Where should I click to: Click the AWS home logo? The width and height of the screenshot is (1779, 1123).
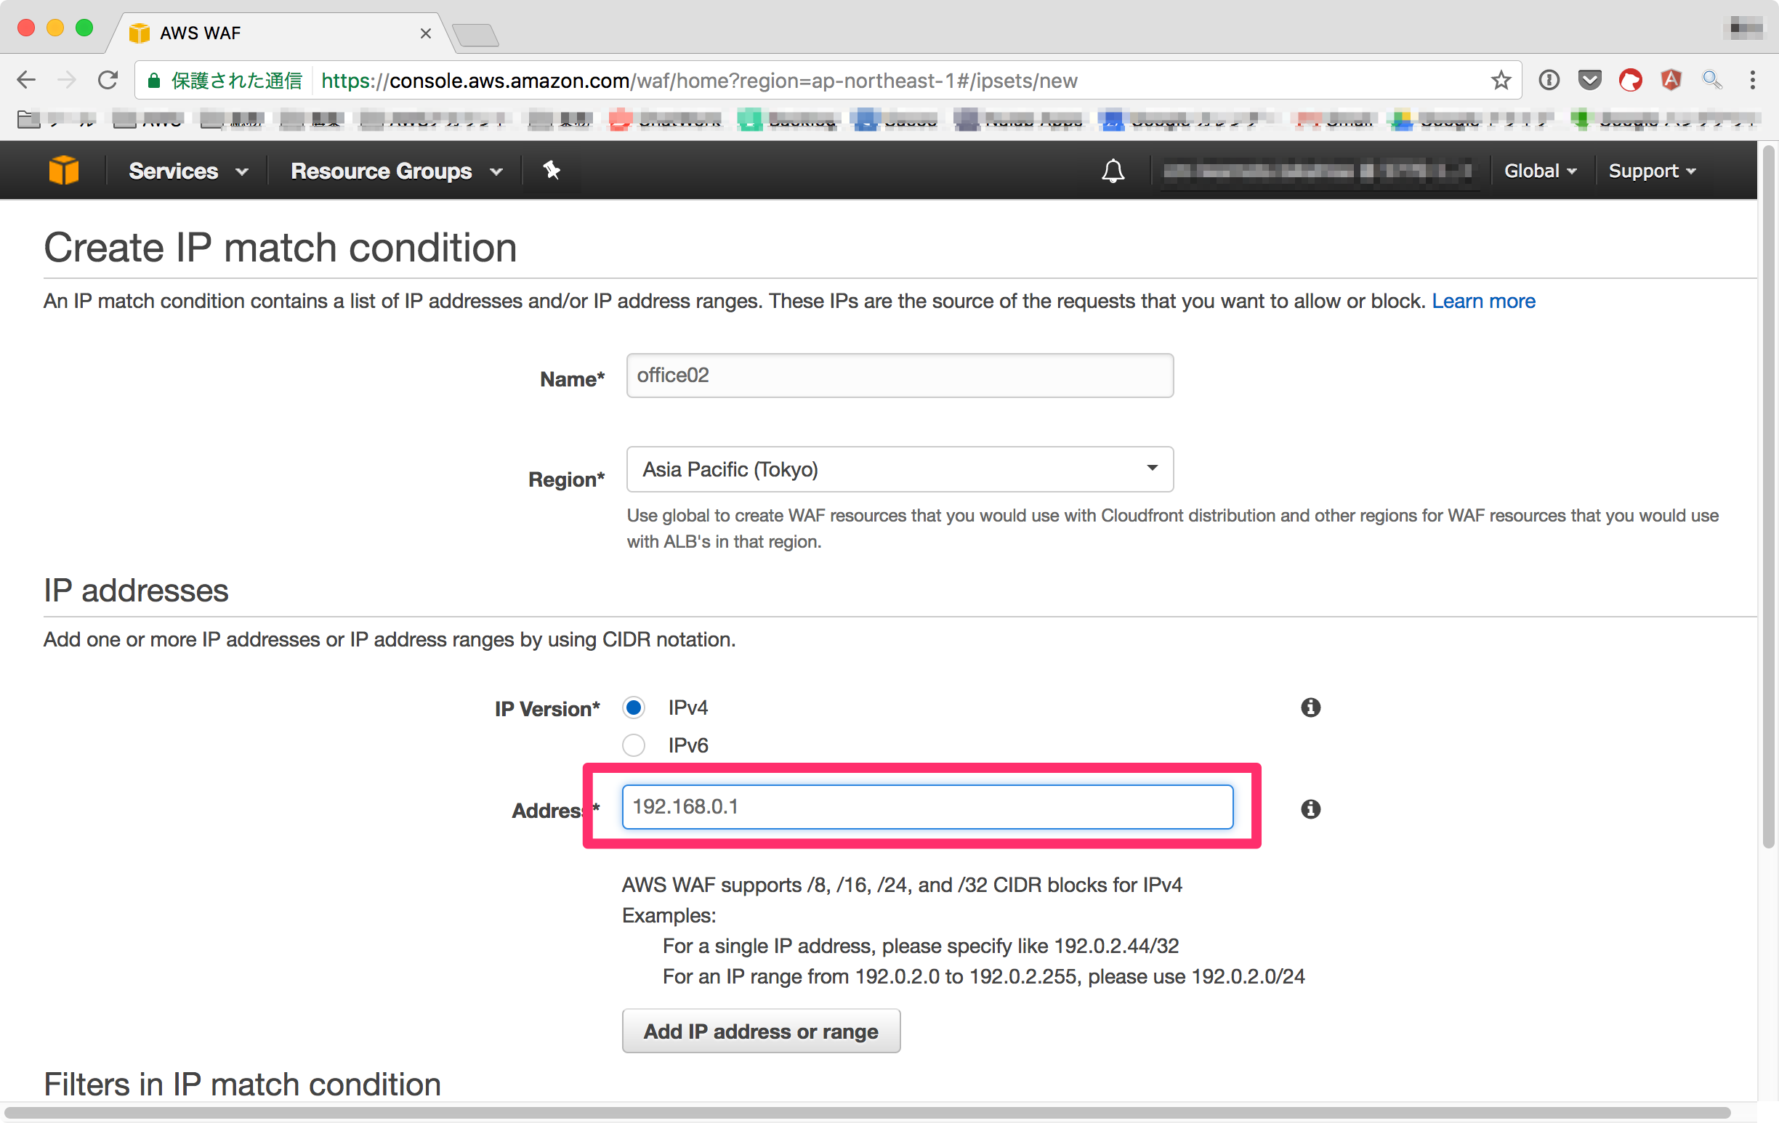(x=64, y=170)
